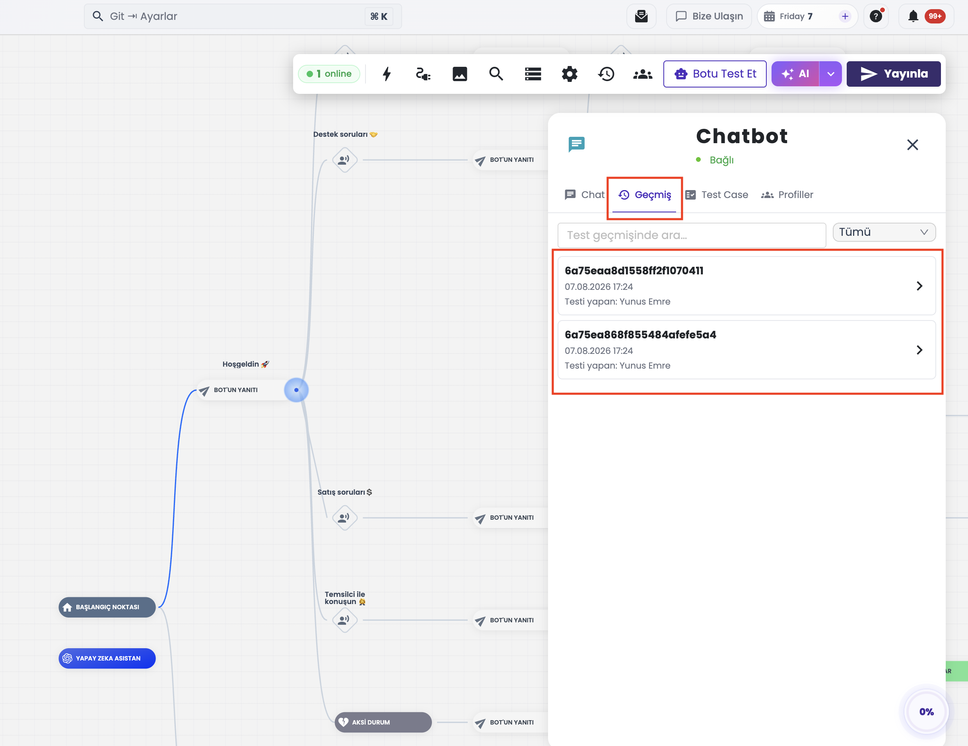This screenshot has width=968, height=746.
Task: Select BOT'UN YANITI node after Temsilci ile konuşun
Action: 511,620
